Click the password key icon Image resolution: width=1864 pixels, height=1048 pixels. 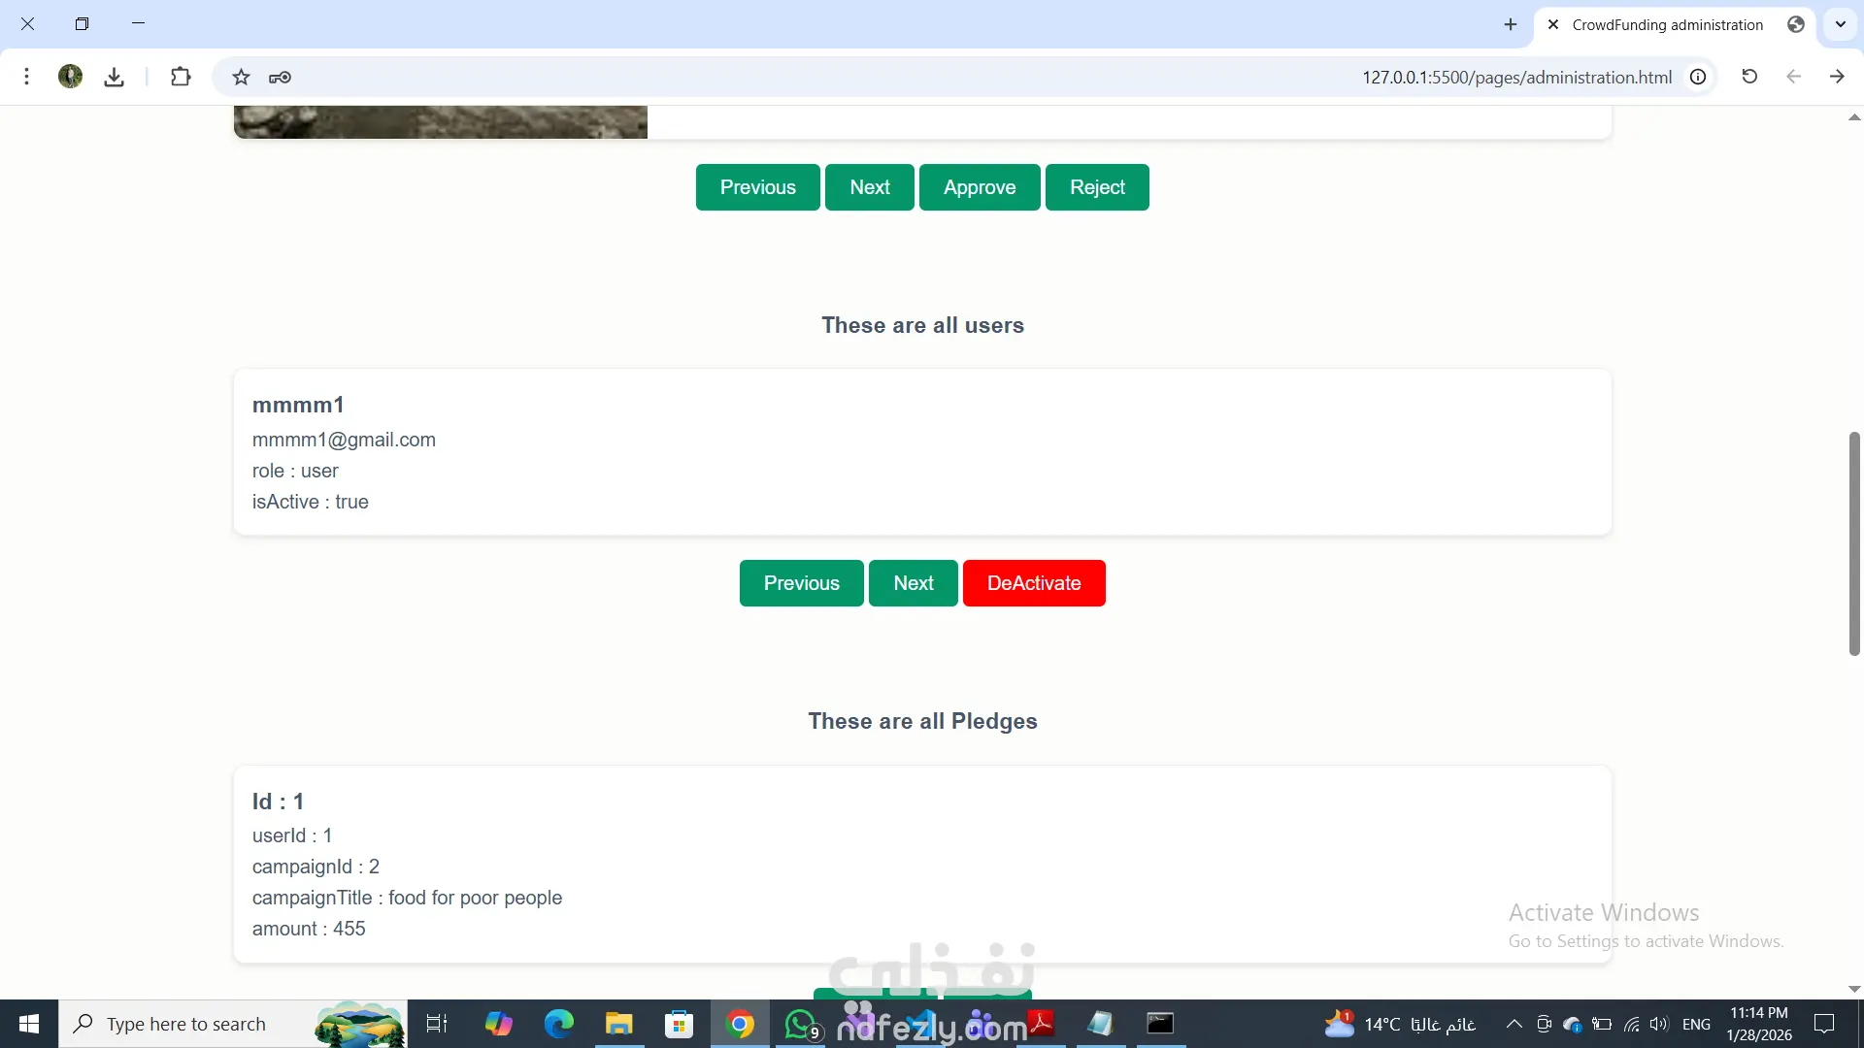[x=280, y=77]
